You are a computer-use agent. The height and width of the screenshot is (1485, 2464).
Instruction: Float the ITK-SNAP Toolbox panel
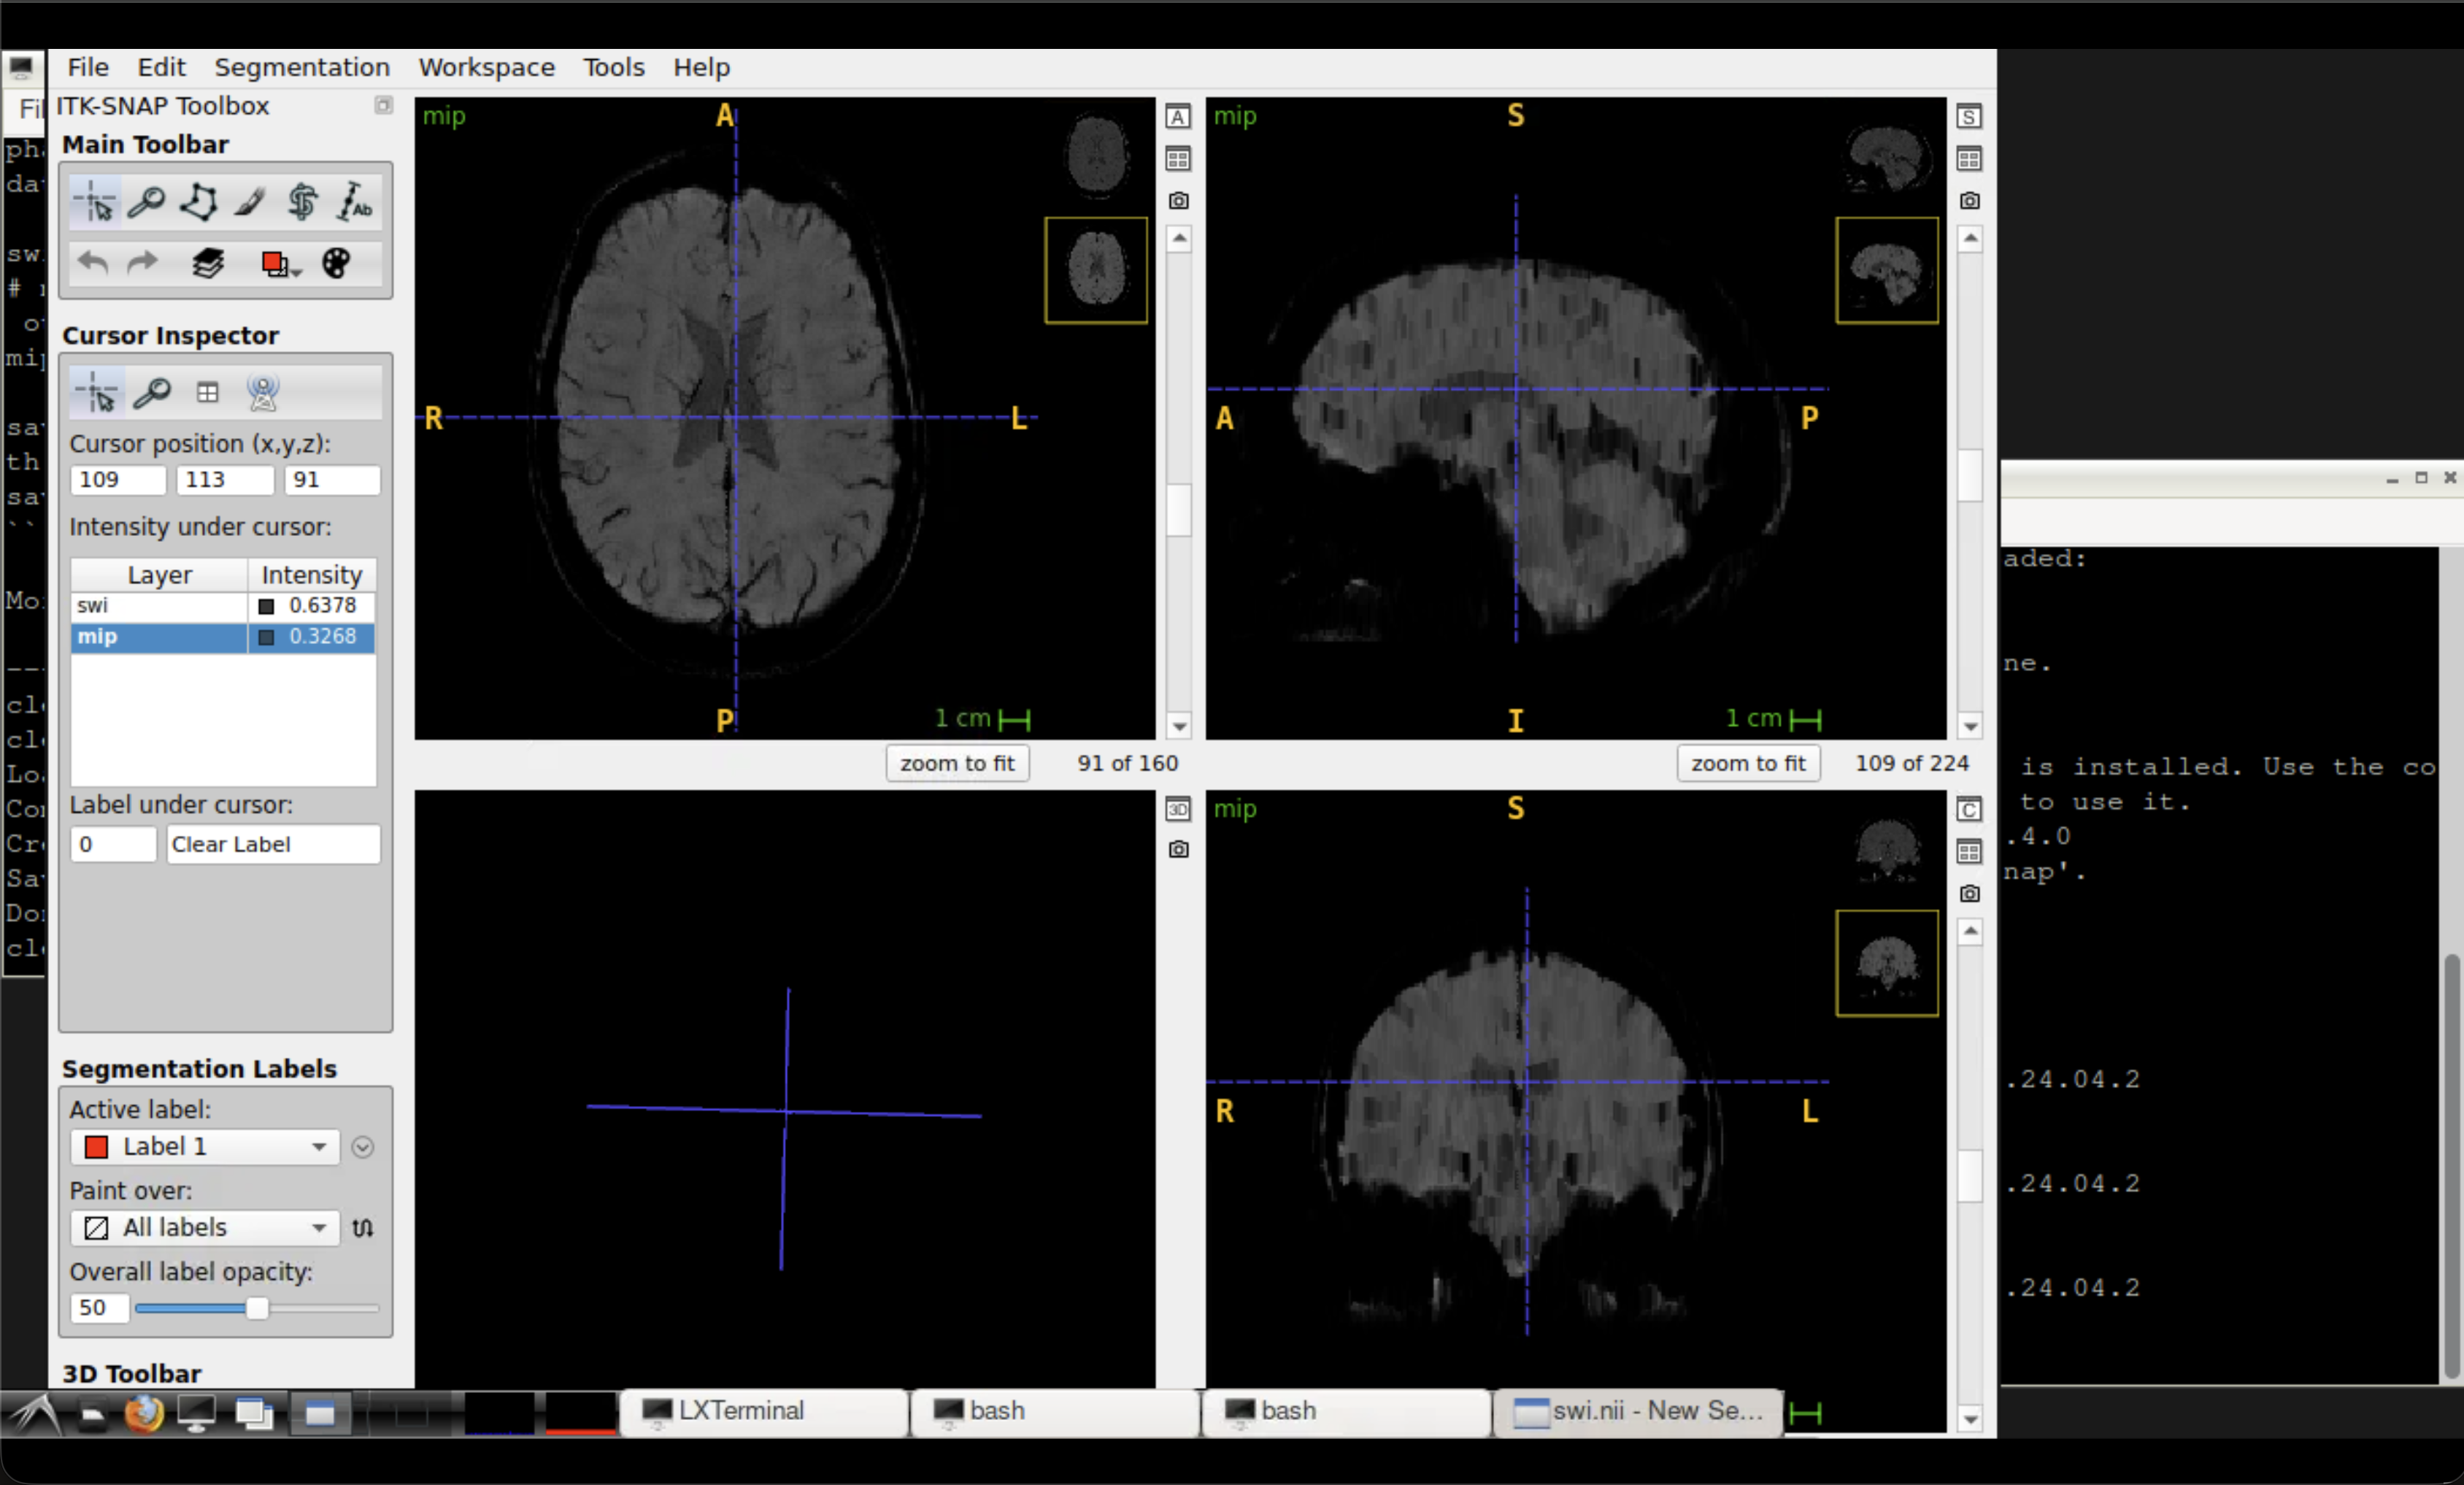[x=383, y=105]
